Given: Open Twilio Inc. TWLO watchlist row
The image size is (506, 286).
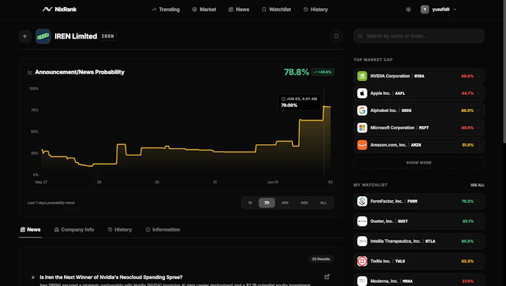Looking at the screenshot, I should (x=419, y=261).
